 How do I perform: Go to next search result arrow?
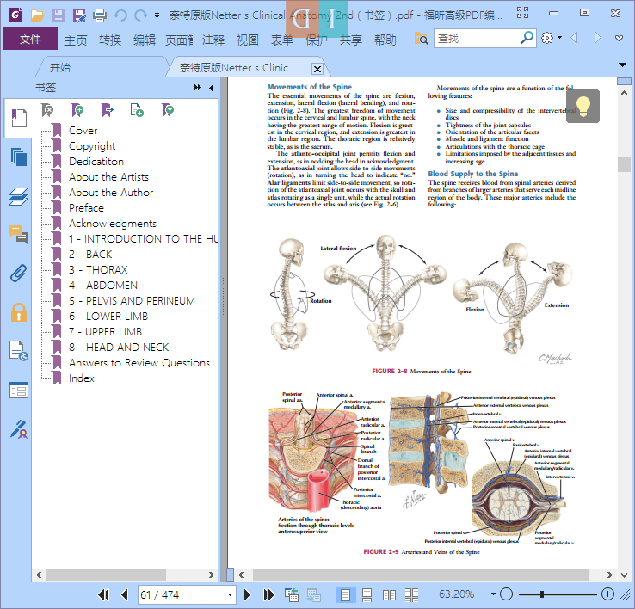pos(597,38)
